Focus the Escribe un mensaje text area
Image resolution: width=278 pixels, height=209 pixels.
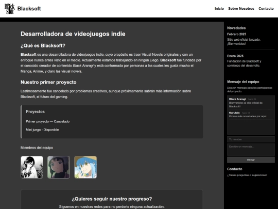point(251,150)
